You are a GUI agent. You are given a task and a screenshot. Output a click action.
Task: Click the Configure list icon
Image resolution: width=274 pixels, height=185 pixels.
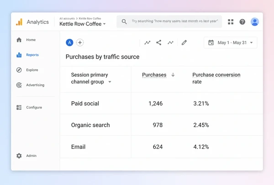pos(19,108)
